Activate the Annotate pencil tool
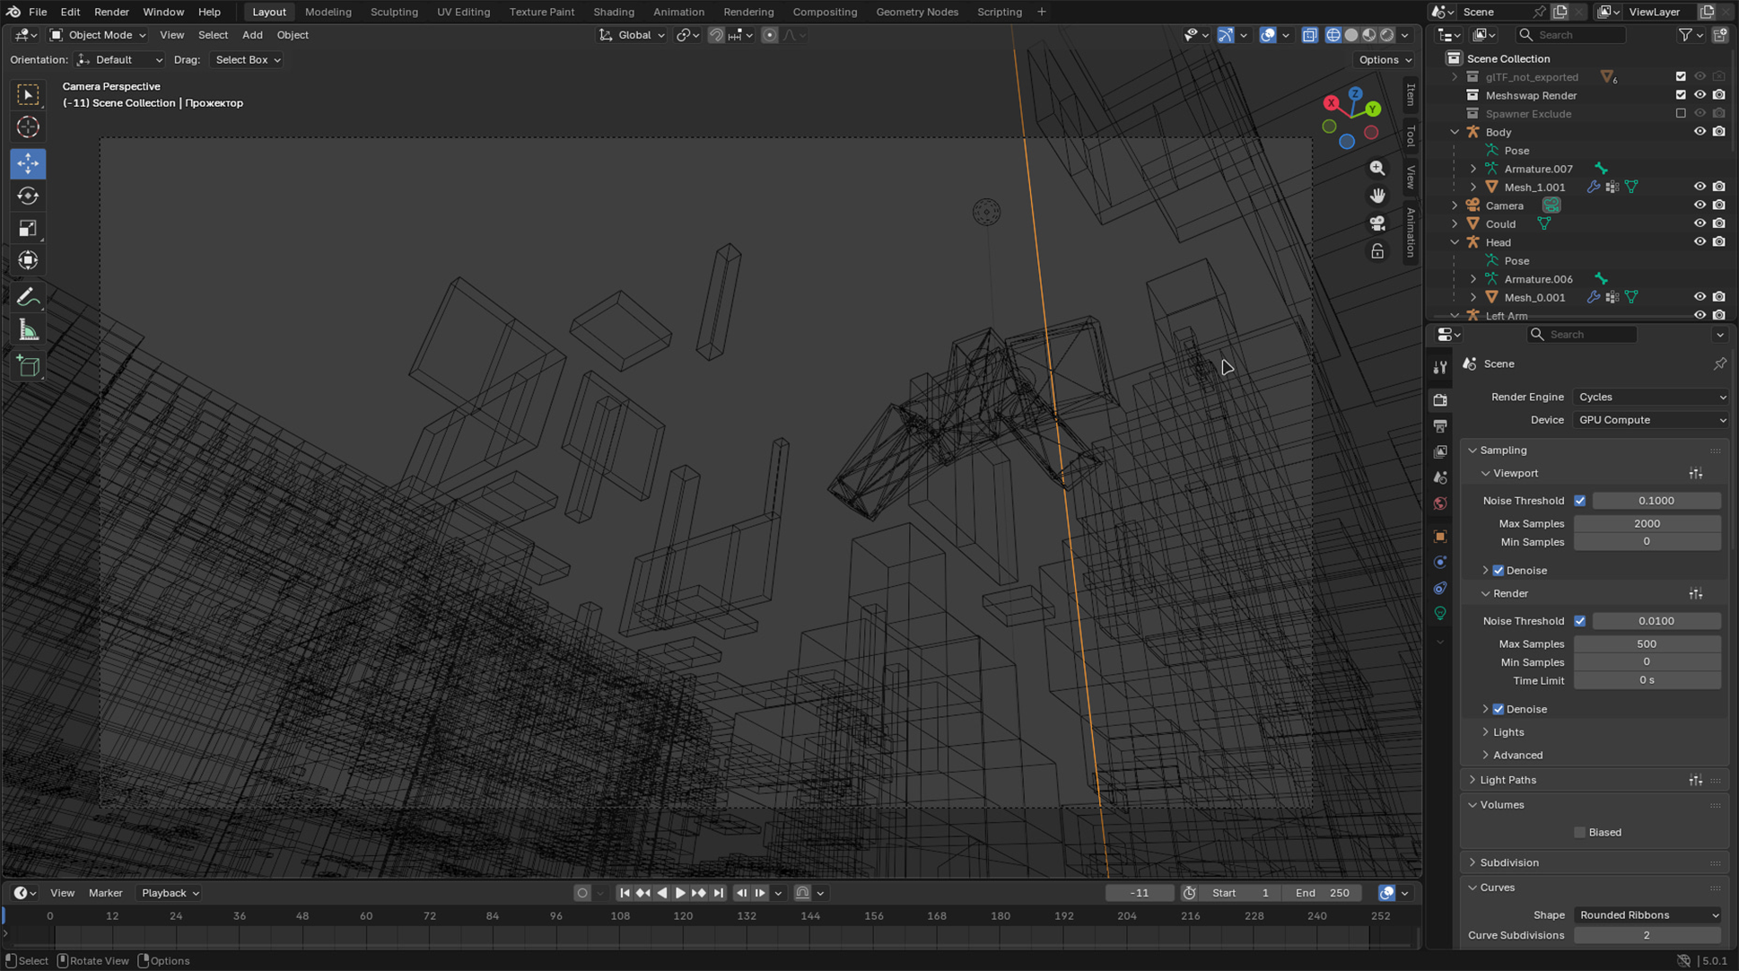The width and height of the screenshot is (1739, 971). coord(28,297)
